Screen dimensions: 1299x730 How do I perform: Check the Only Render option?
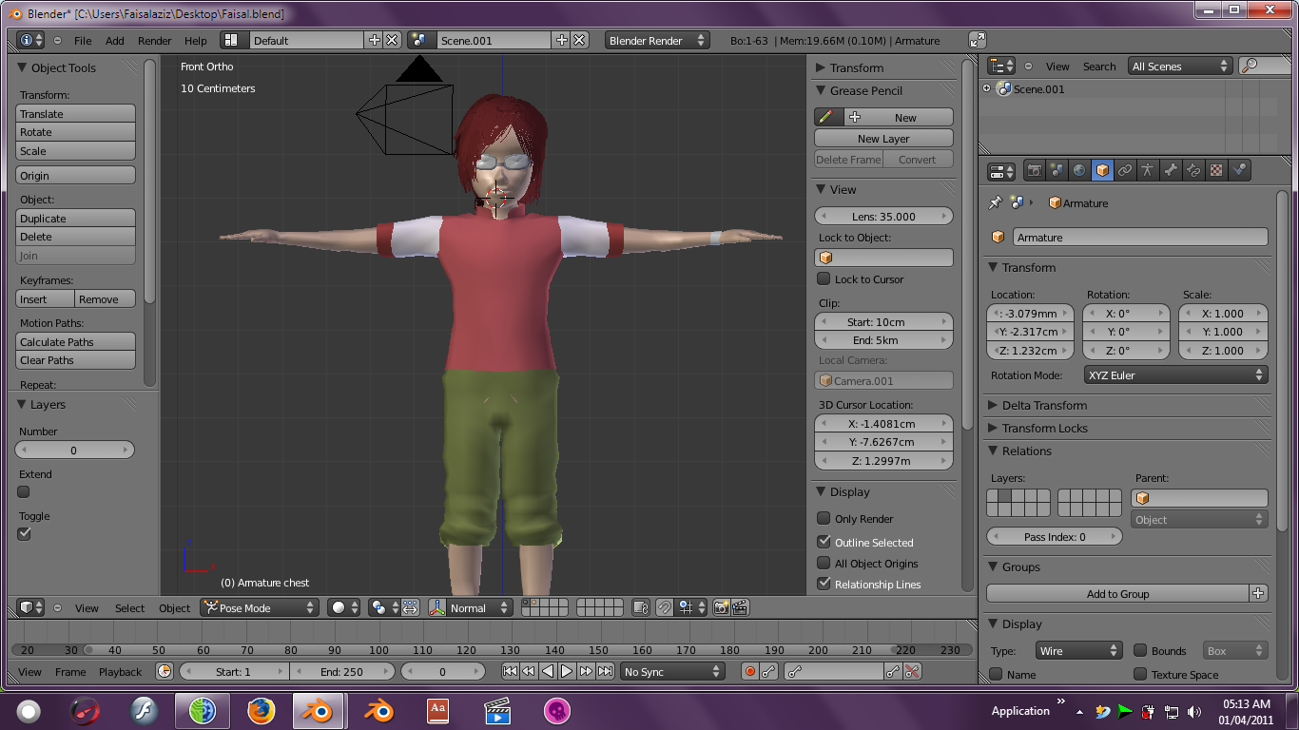[824, 519]
